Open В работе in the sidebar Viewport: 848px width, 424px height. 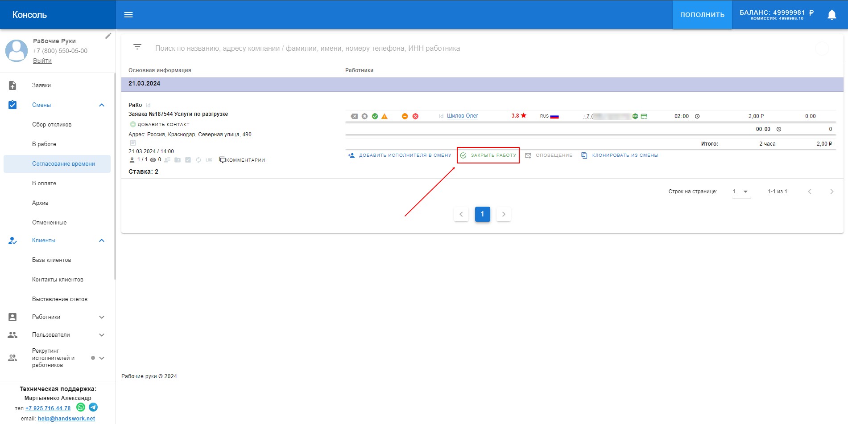44,144
